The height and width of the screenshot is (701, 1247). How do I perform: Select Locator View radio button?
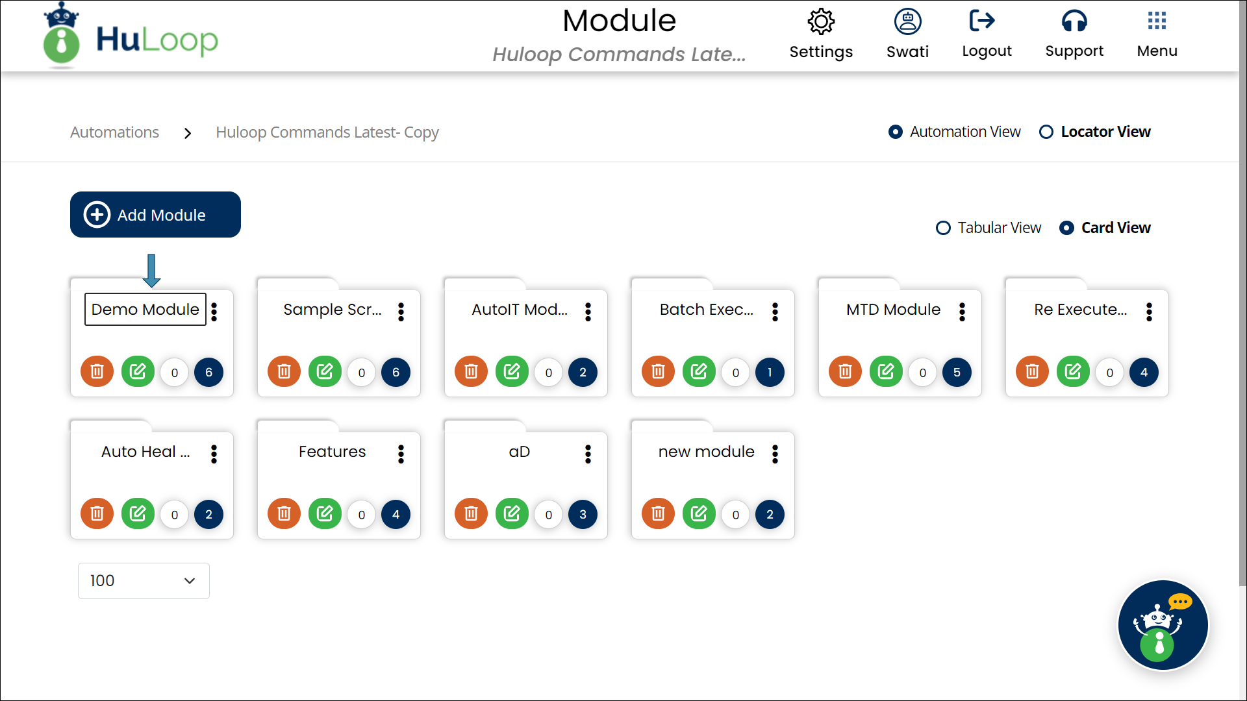click(1046, 132)
